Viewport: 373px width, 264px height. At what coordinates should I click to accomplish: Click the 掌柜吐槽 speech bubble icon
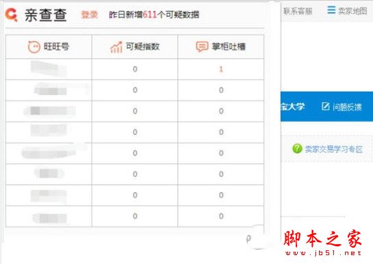click(x=202, y=47)
